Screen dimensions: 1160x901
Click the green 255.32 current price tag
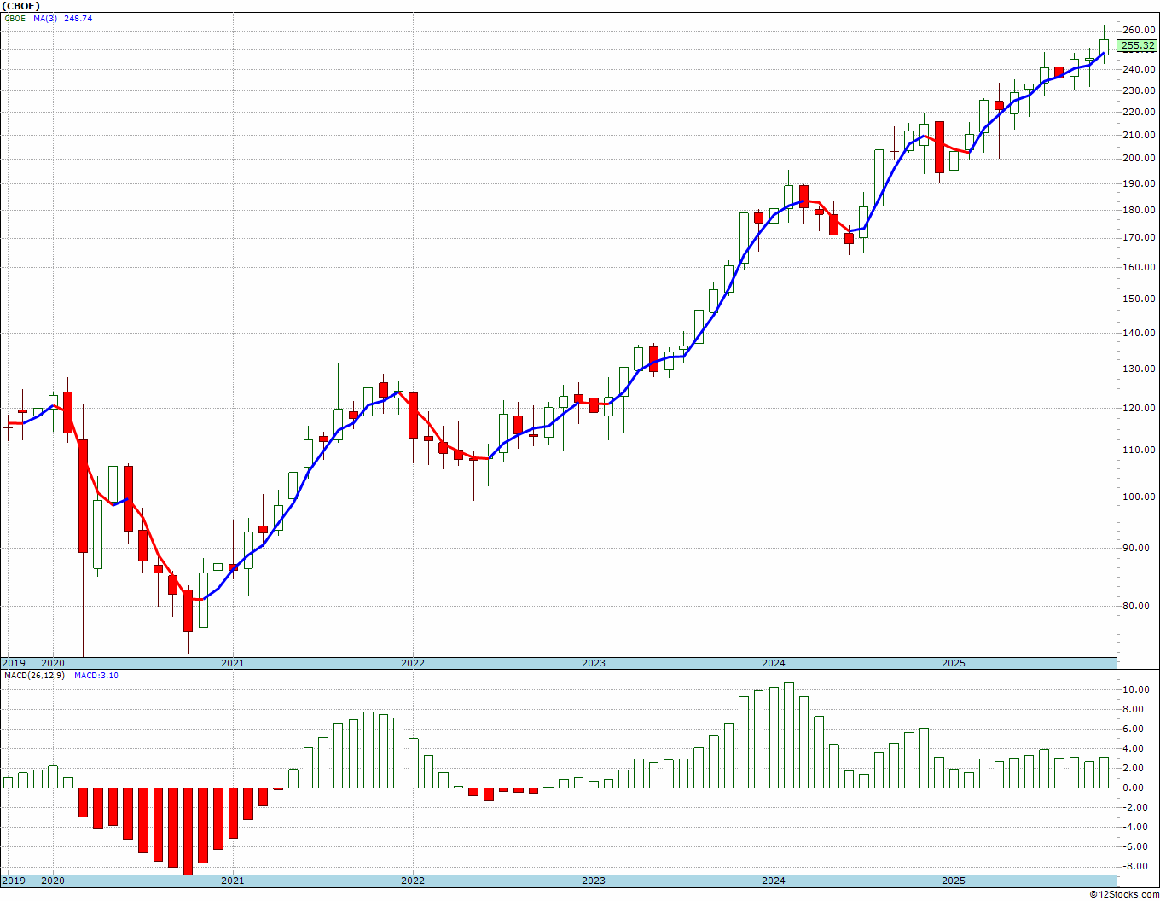[x=1138, y=46]
